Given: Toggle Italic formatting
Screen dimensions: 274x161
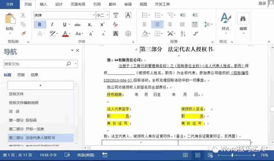Looking at the screenshot, I should tap(52, 24).
